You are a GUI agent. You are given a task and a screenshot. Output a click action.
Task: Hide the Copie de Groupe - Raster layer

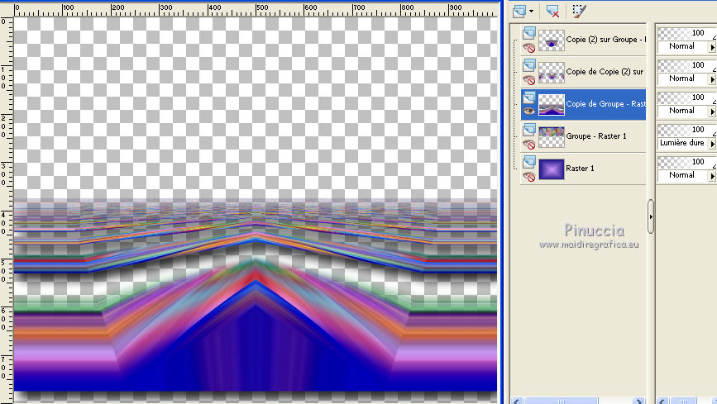pos(529,111)
